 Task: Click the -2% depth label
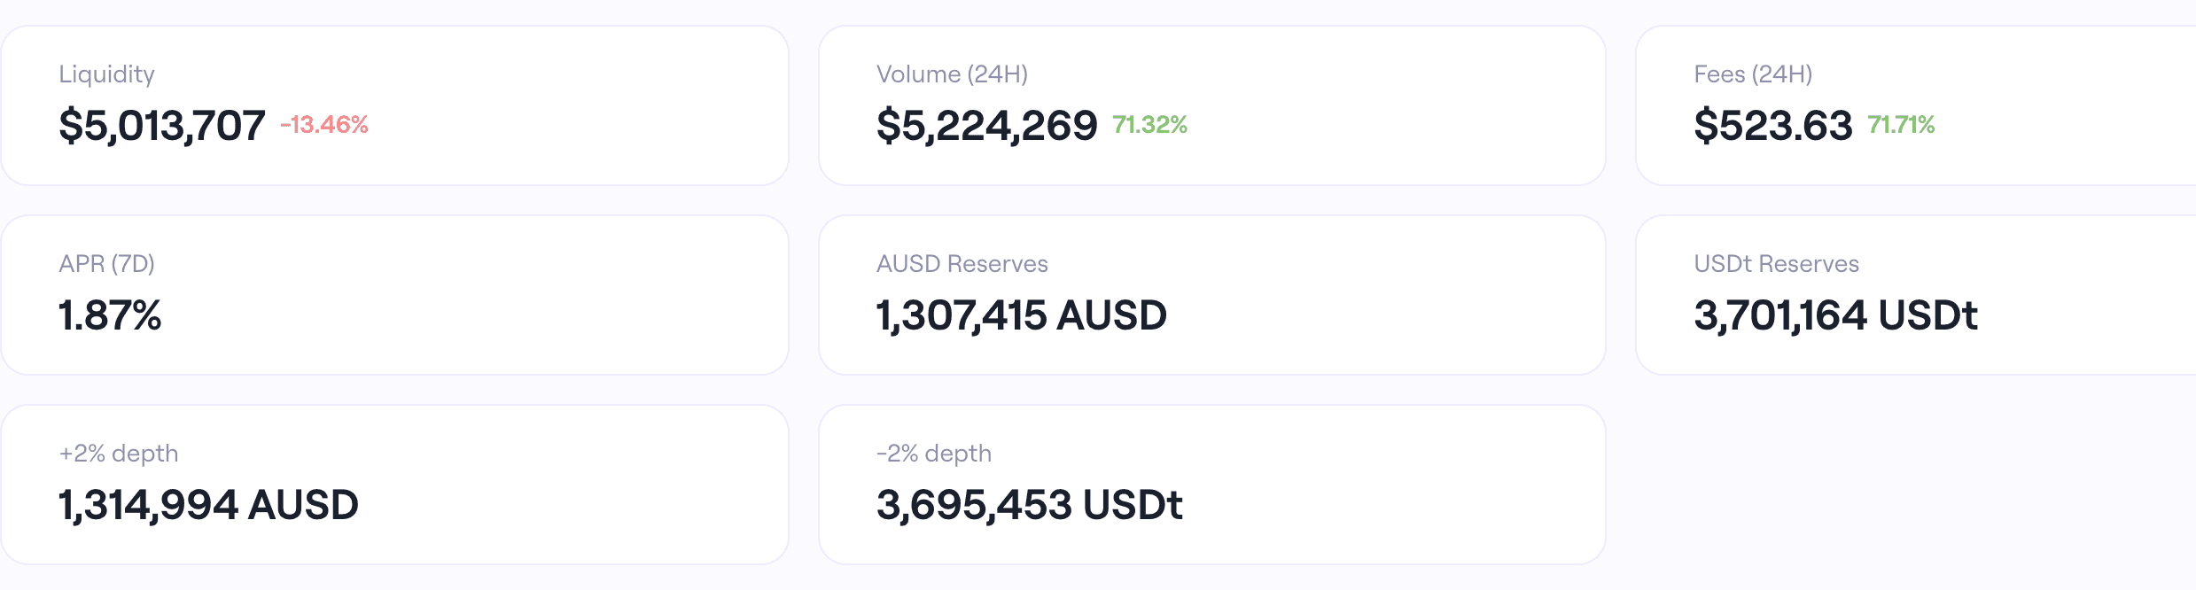pos(933,454)
